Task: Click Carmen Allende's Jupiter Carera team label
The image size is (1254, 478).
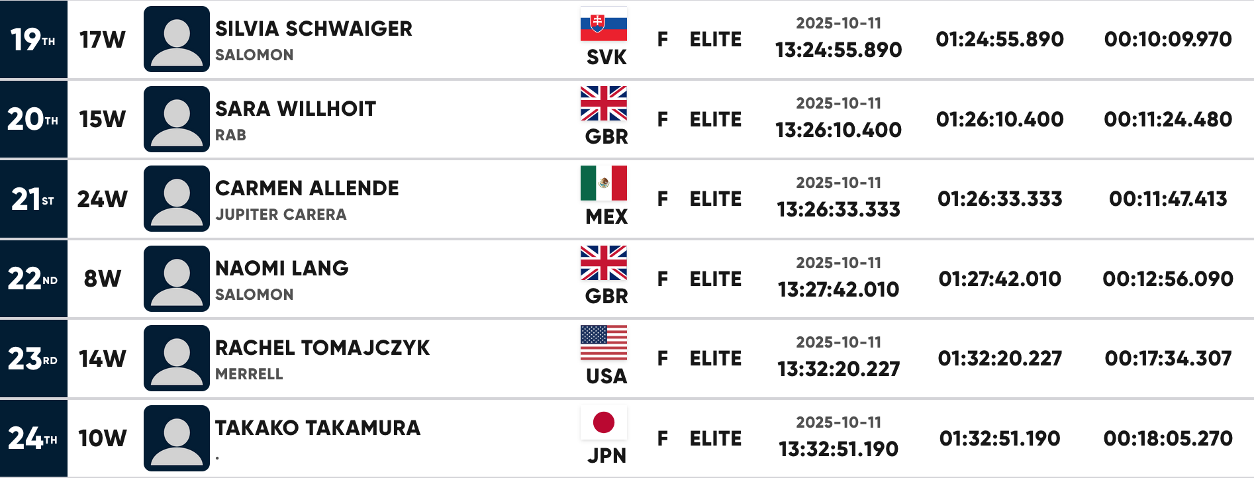Action: [281, 215]
